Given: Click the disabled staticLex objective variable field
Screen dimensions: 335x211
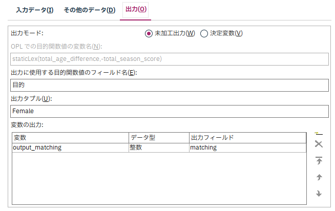Looking at the screenshot, I should point(170,59).
